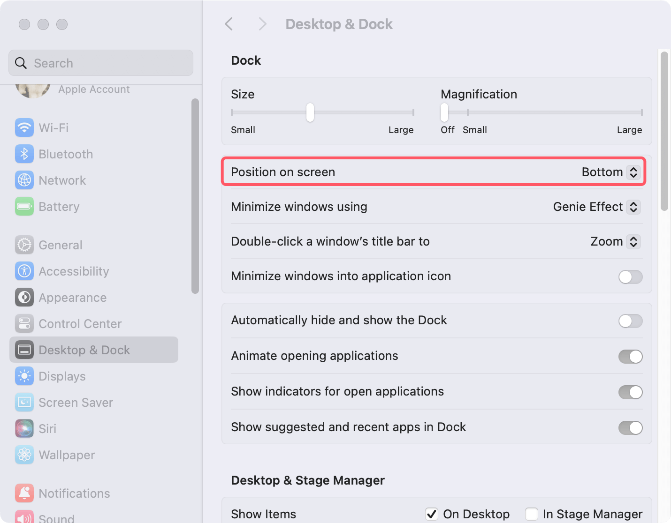Open Battery settings via its icon
This screenshot has width=671, height=523.
(x=24, y=206)
